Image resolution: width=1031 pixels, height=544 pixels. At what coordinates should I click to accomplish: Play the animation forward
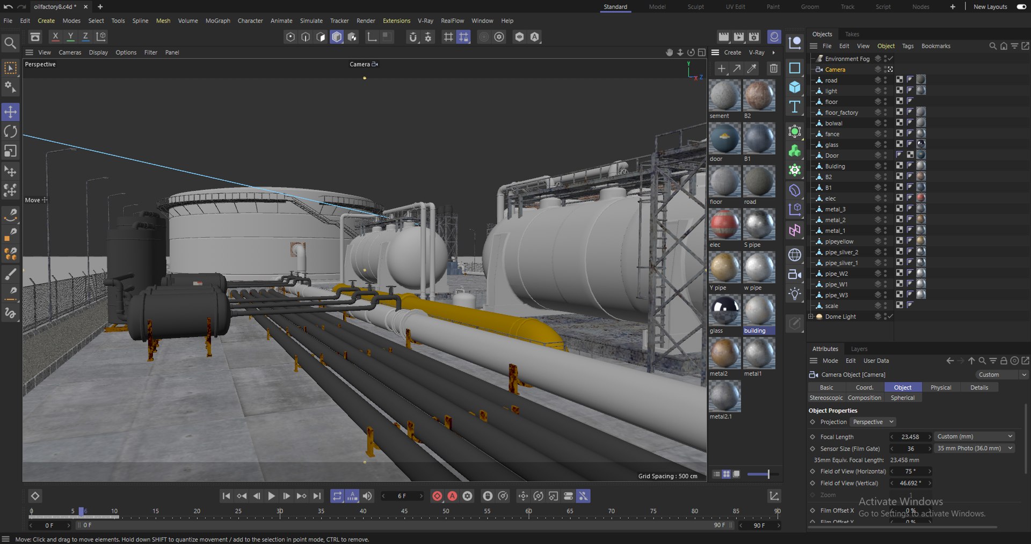pyautogui.click(x=271, y=496)
